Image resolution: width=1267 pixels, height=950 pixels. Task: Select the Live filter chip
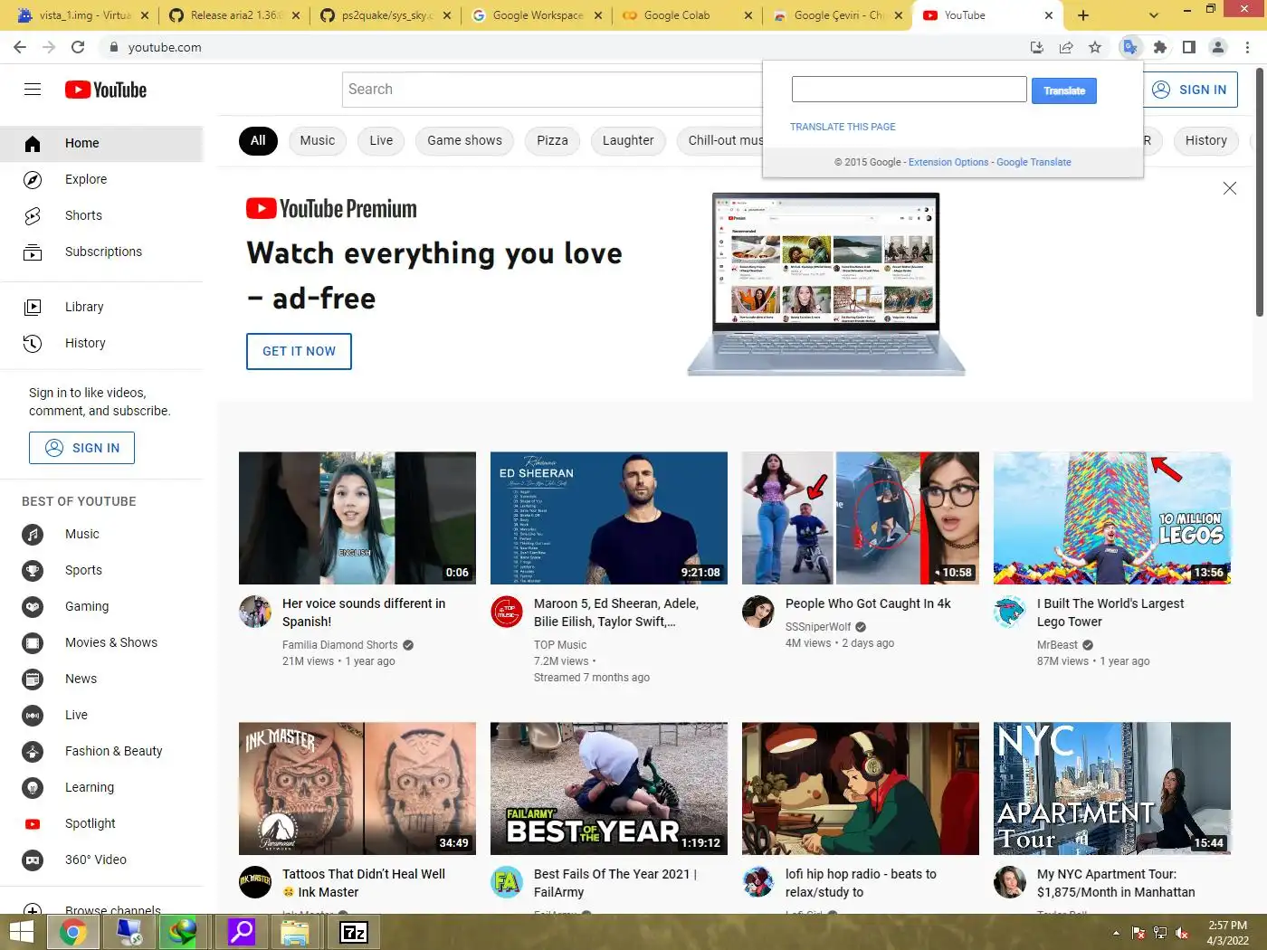pos(381,140)
